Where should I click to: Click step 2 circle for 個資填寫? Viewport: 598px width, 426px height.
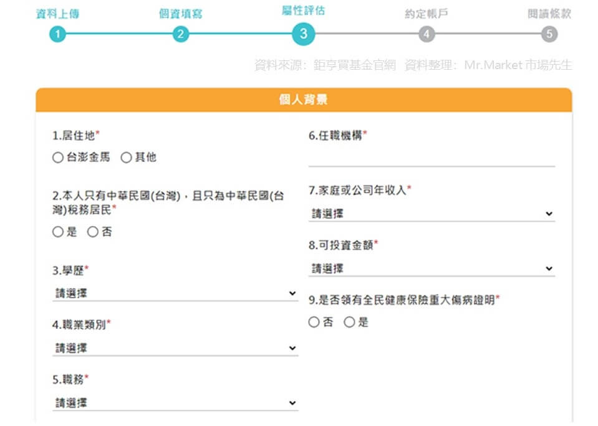tap(181, 34)
